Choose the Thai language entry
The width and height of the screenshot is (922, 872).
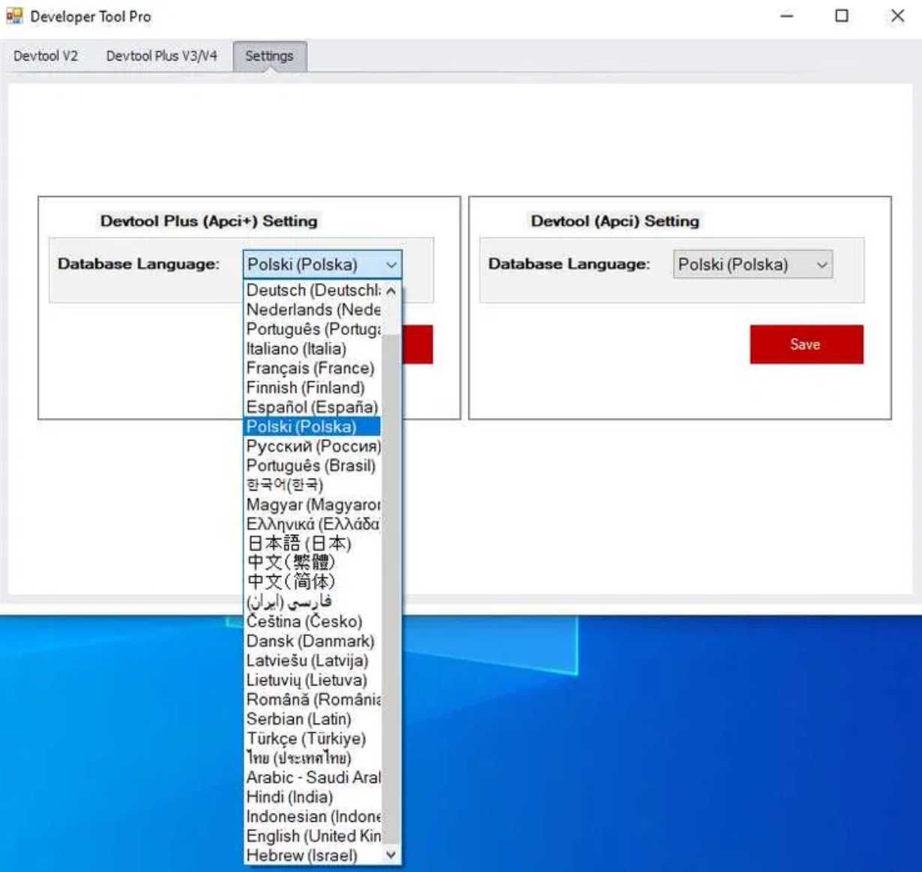coord(313,757)
